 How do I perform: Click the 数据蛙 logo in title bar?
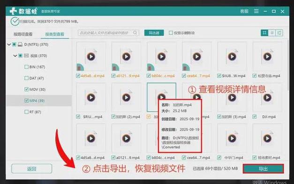click(23, 11)
